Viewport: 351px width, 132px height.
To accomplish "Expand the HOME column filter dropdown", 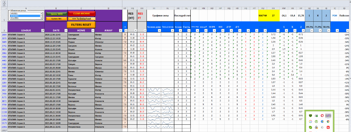I will click(92, 30).
